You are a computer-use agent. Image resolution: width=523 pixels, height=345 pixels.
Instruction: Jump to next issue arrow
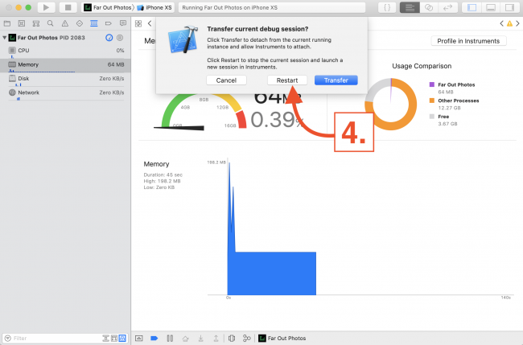[x=517, y=23]
